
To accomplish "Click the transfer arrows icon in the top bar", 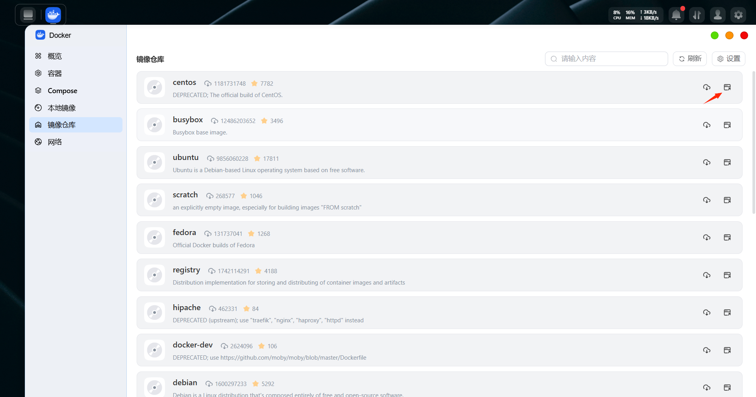I will (697, 15).
